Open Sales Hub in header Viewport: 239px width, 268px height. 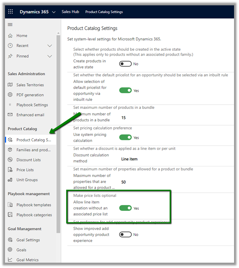tap(70, 12)
